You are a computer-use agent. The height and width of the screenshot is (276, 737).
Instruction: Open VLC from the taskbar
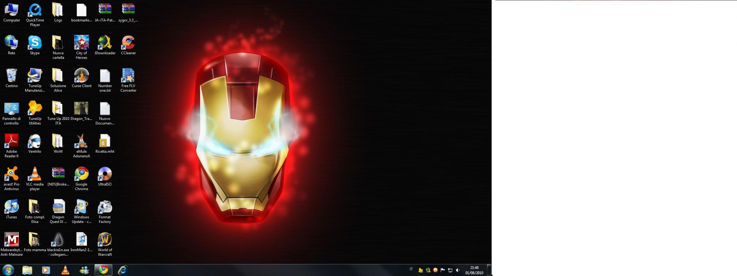click(x=65, y=270)
